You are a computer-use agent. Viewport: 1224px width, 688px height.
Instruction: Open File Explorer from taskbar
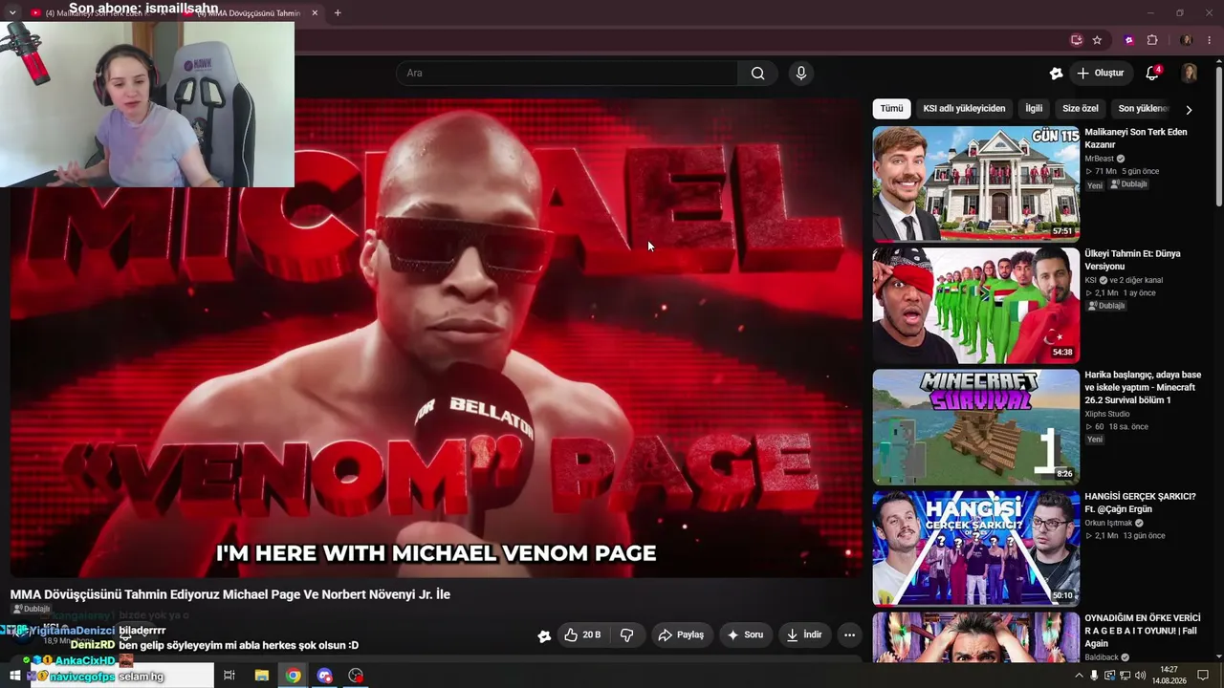[x=261, y=676]
